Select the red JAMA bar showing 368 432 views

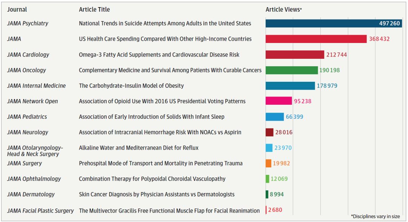(316, 39)
